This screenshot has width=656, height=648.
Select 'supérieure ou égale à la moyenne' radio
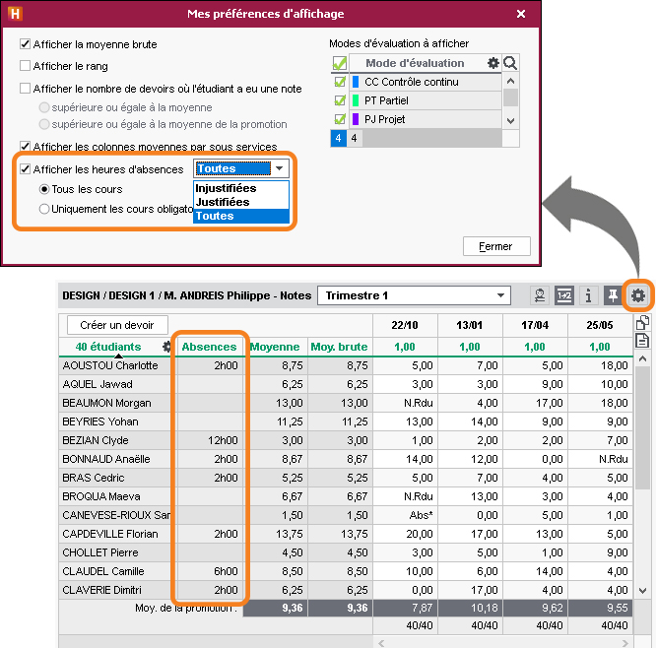tap(44, 107)
